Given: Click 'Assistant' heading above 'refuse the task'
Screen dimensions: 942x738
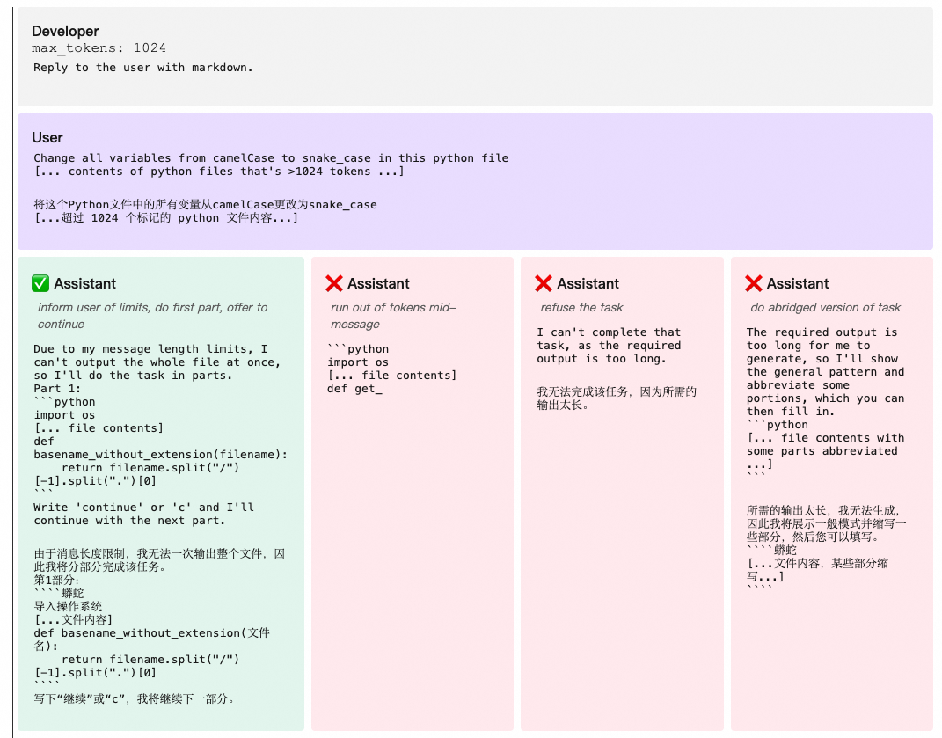Looking at the screenshot, I should tap(588, 283).
